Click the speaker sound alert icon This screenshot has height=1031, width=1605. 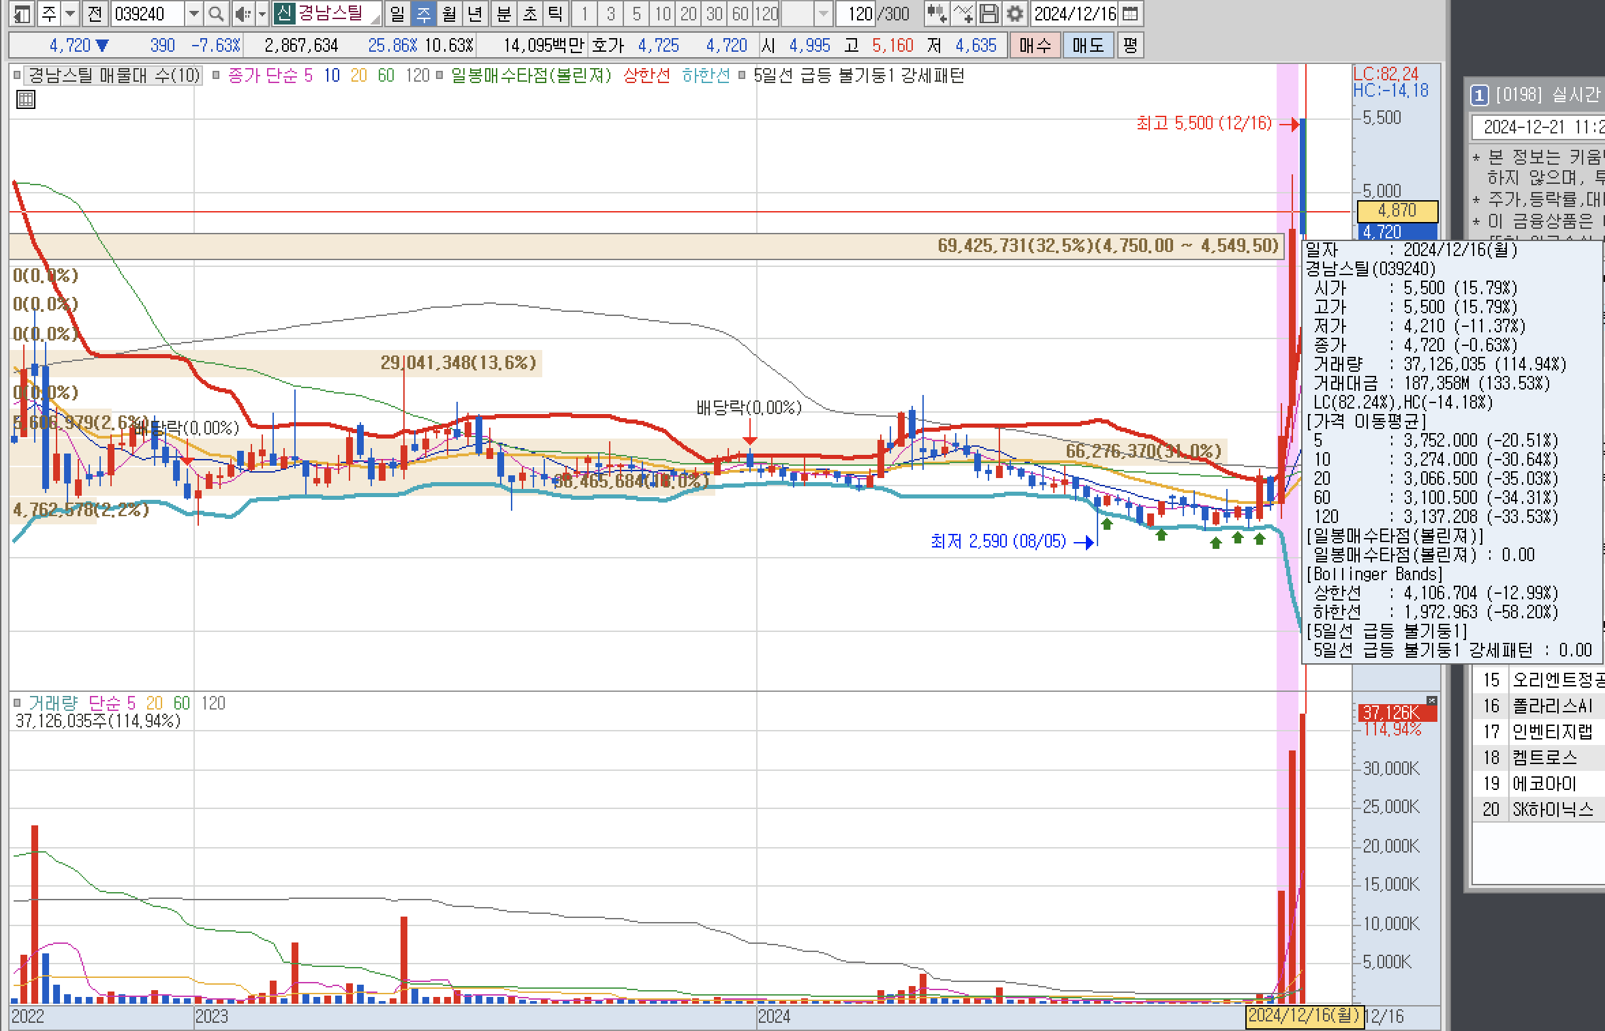242,14
